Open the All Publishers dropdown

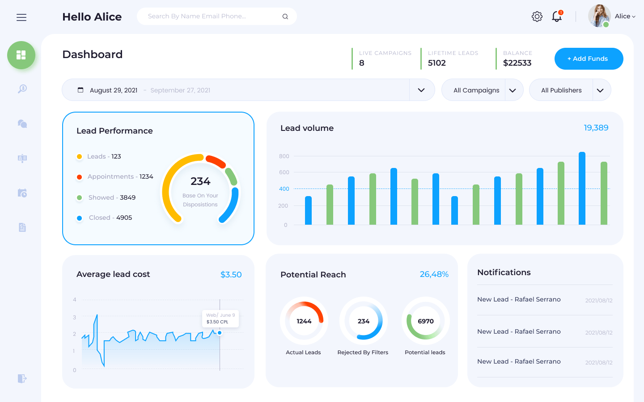coord(601,90)
